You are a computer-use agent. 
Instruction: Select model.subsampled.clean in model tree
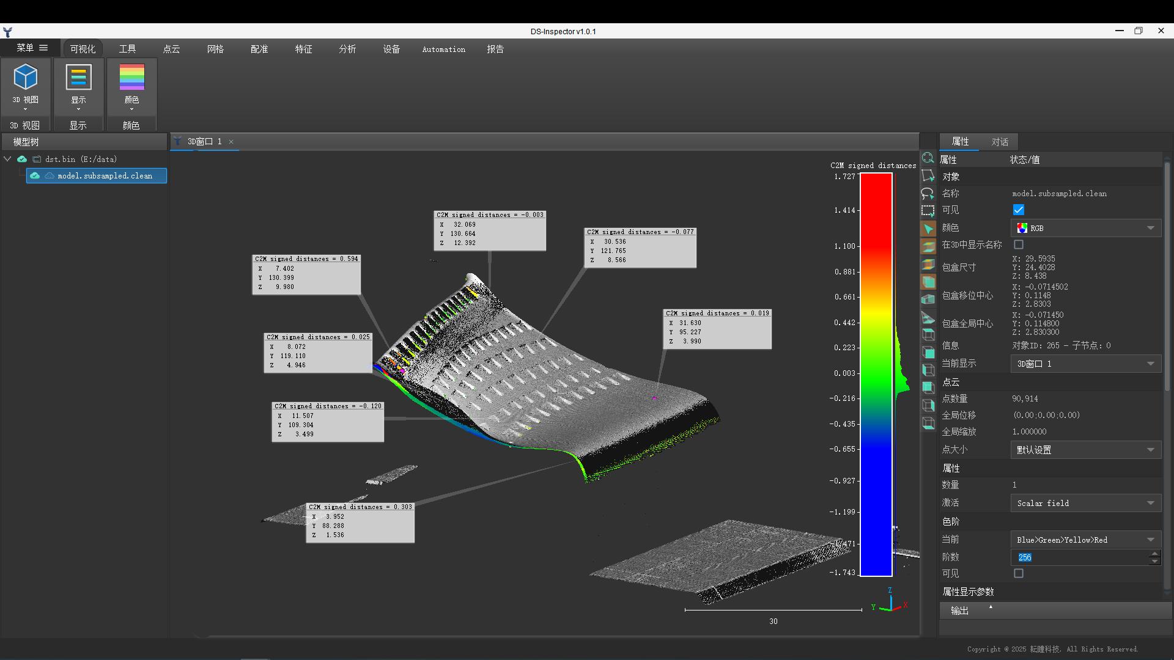[x=97, y=176]
